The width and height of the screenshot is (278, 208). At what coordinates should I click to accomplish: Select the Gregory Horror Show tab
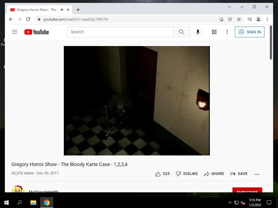pyautogui.click(x=39, y=10)
